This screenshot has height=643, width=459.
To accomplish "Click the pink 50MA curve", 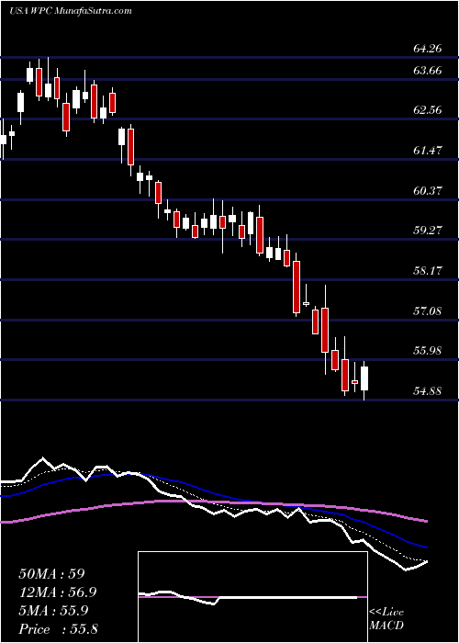I will click(214, 502).
